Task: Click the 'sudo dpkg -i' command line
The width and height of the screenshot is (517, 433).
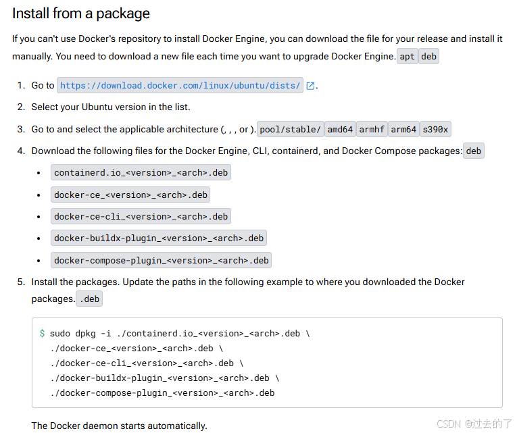Action: pyautogui.click(x=180, y=334)
